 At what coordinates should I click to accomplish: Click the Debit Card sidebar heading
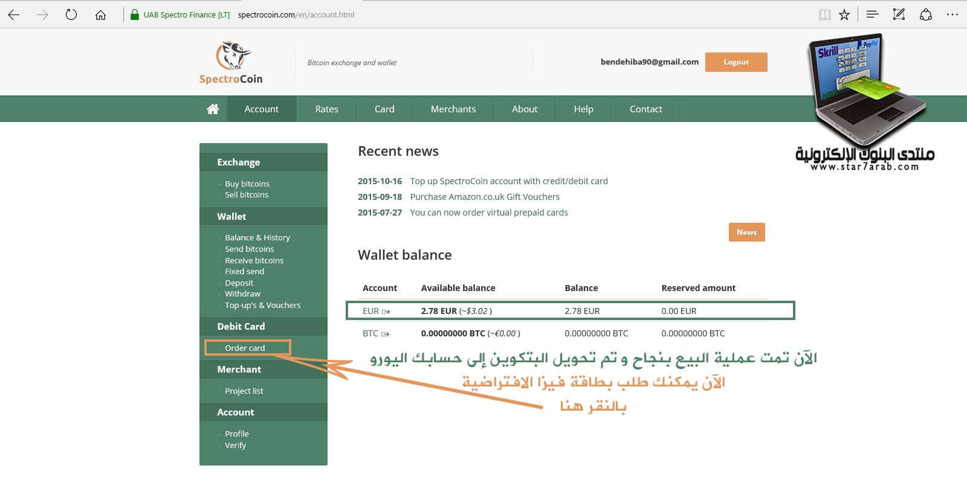pos(241,326)
